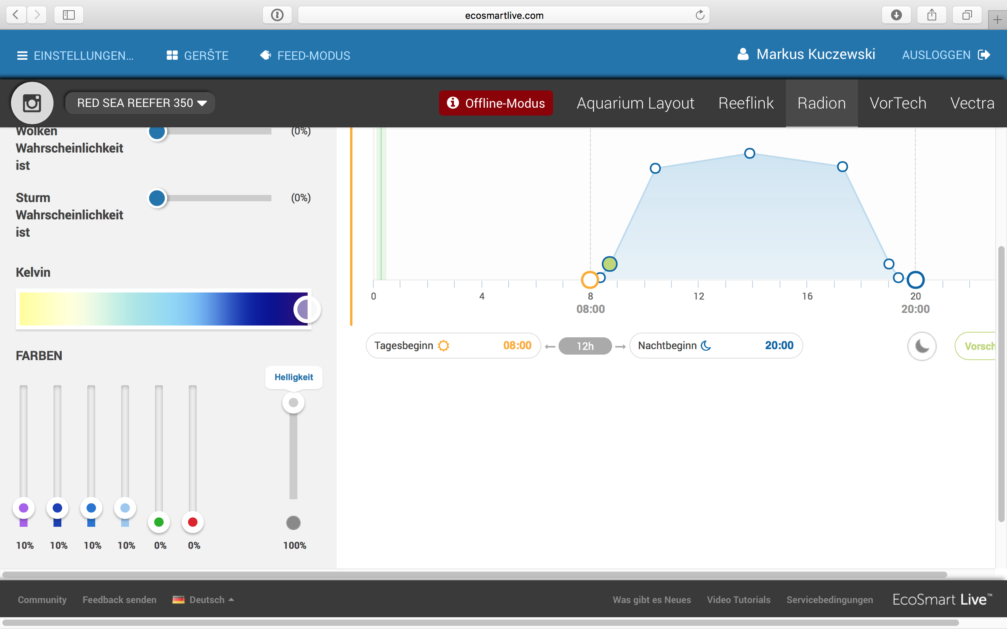Screen dimensions: 1007x629
Task: Select the orange 08:00 sunrise marker
Action: 590,280
